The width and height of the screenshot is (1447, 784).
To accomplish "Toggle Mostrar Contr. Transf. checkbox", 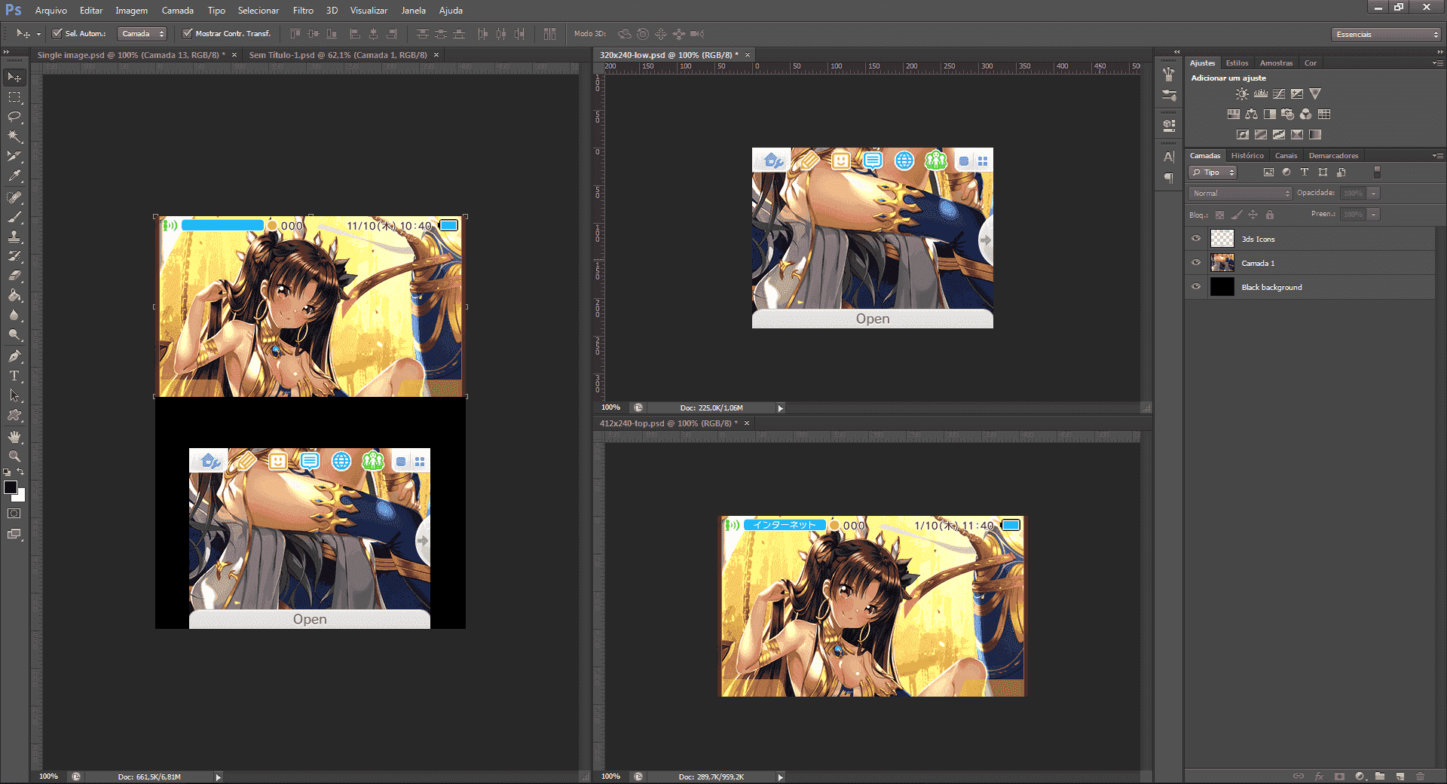I will click(187, 33).
